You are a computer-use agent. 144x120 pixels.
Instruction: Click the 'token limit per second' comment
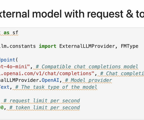point(45,108)
